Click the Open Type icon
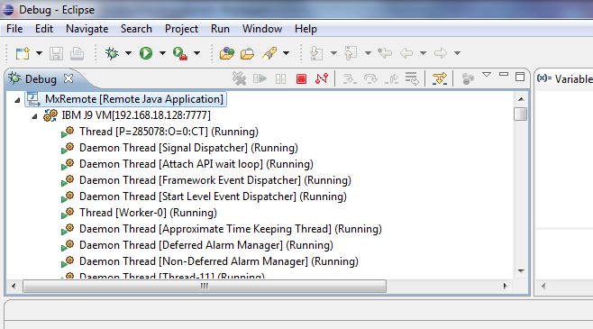Viewport: 593px width, 329px height. pyautogui.click(x=227, y=53)
